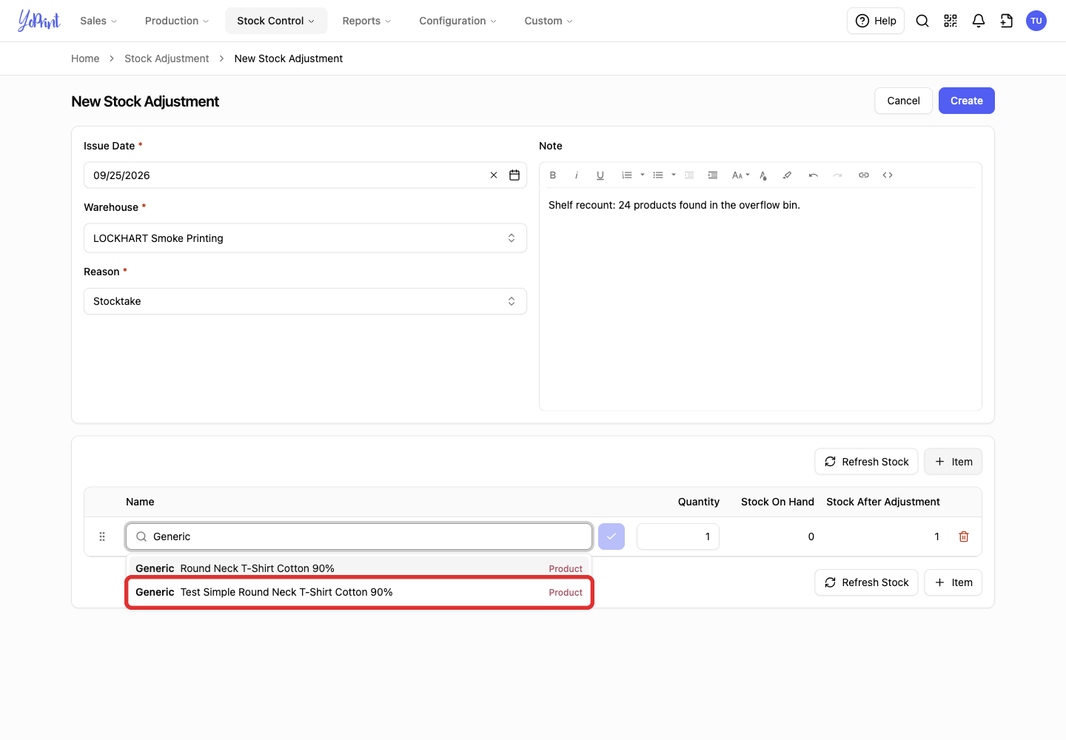The image size is (1066, 740).
Task: Decrease indent in Note editor
Action: pyautogui.click(x=689, y=175)
